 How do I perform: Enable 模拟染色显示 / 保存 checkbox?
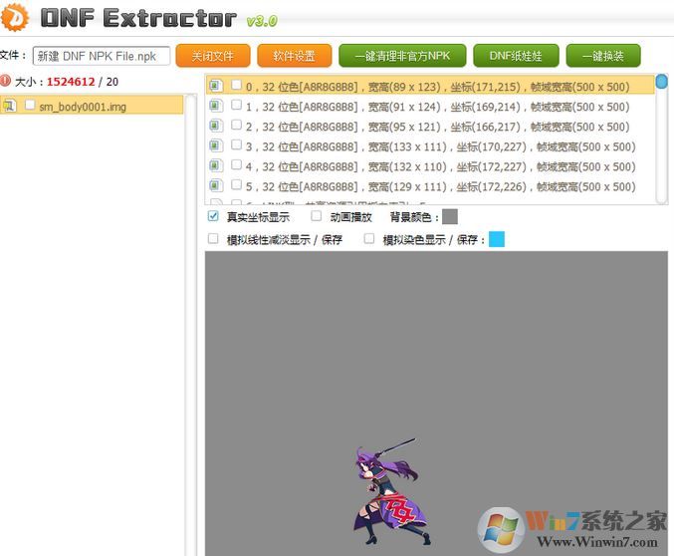pos(368,238)
